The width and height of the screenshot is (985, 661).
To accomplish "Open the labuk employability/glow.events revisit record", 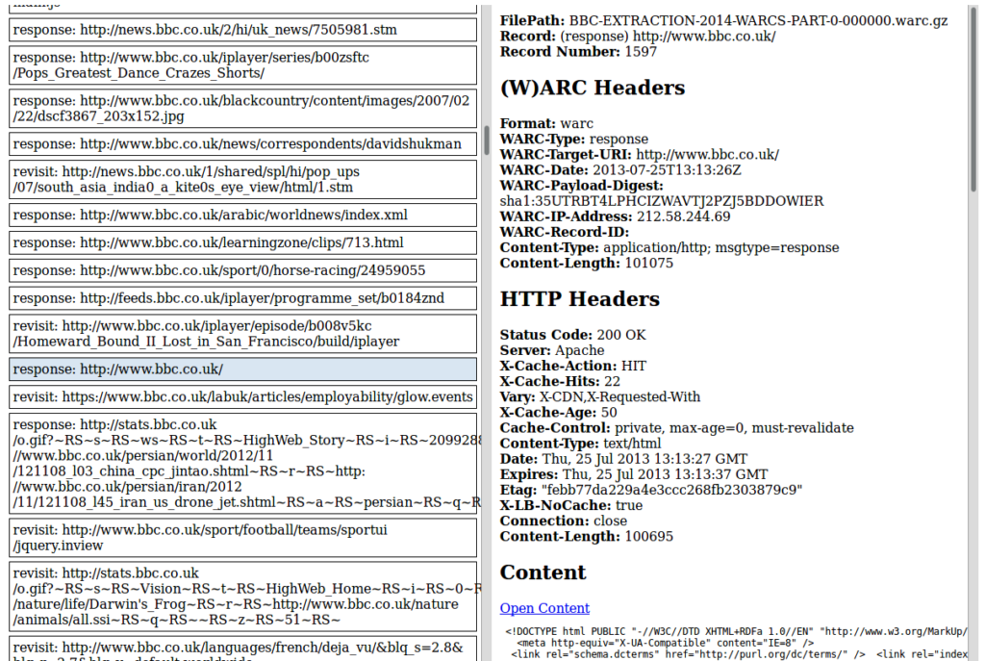I will coord(242,397).
